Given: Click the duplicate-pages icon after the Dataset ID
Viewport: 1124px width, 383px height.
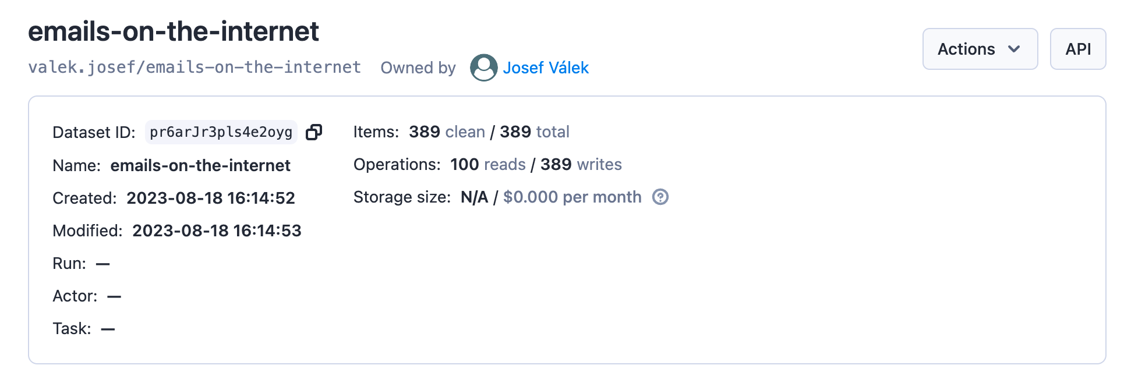Looking at the screenshot, I should [x=313, y=132].
